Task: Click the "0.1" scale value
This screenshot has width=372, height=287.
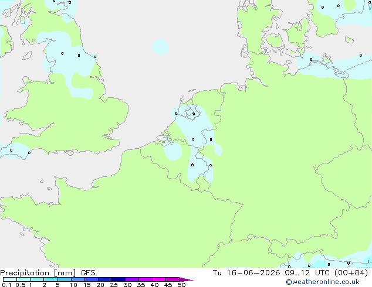Action: [x=6, y=285]
